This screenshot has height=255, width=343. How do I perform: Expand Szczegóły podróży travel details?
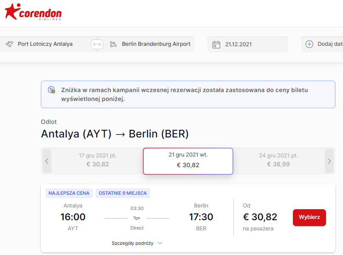(137, 243)
